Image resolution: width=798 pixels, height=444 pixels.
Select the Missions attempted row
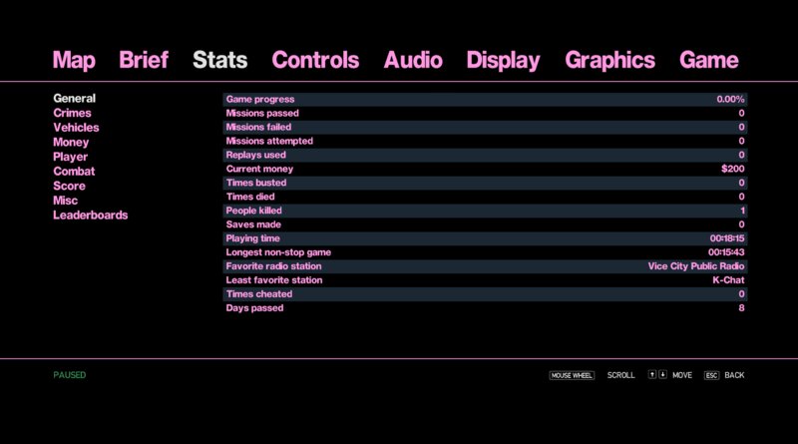point(485,141)
